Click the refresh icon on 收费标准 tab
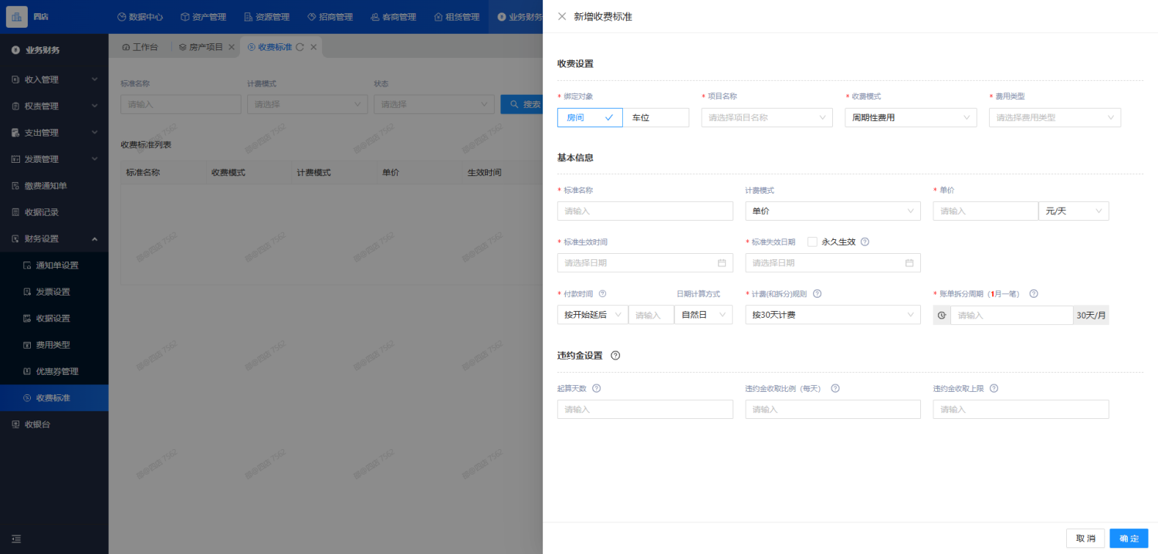The image size is (1158, 554). pos(300,47)
